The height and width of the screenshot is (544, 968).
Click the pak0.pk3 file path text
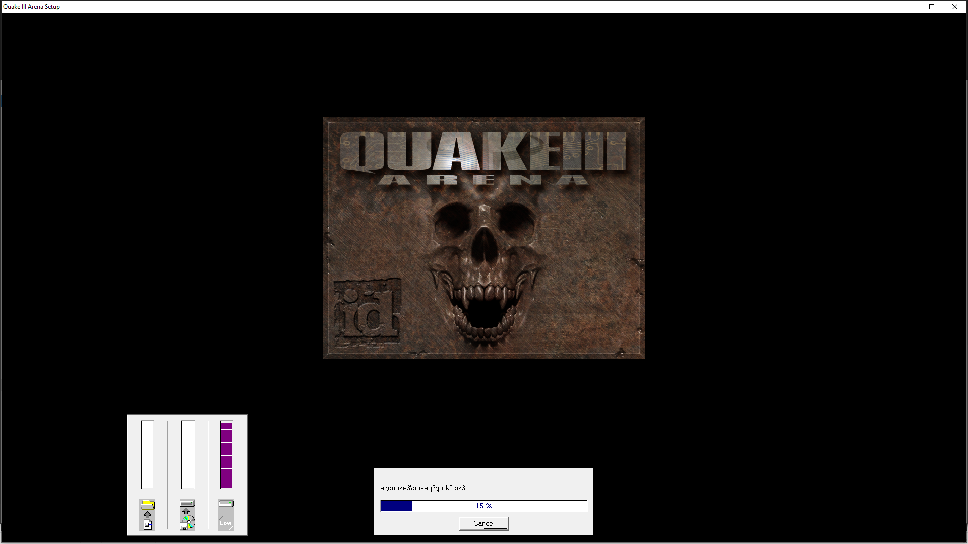pos(422,488)
